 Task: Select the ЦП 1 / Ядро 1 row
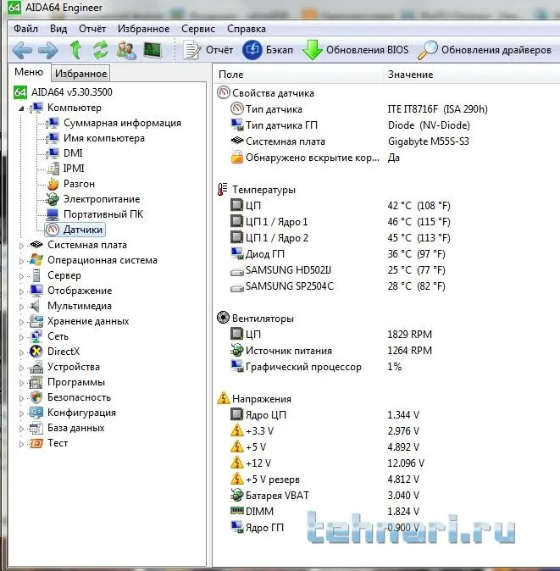click(340, 221)
